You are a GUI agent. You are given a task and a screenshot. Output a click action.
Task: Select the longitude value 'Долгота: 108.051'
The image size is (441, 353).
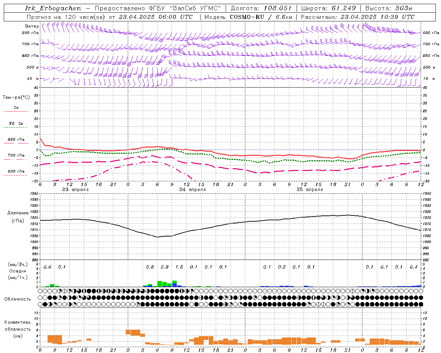[261, 8]
